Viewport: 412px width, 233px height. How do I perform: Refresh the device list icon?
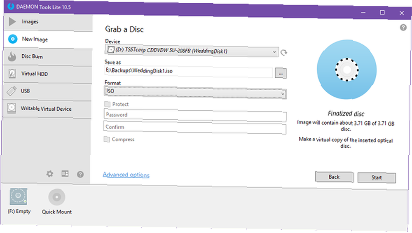pyautogui.click(x=283, y=53)
